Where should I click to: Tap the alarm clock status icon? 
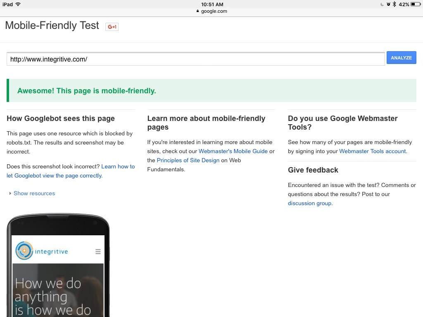click(388, 4)
